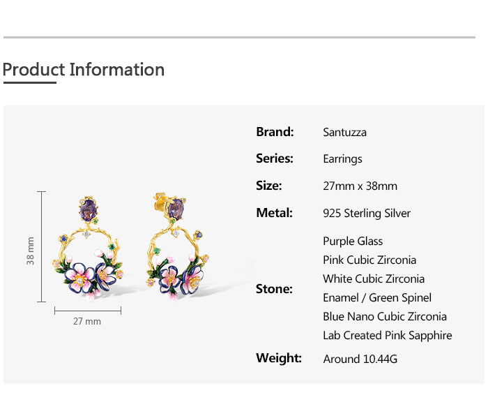The width and height of the screenshot is (488, 416).
Task: Click the 27 mm width dimension label
Action: [x=87, y=321]
